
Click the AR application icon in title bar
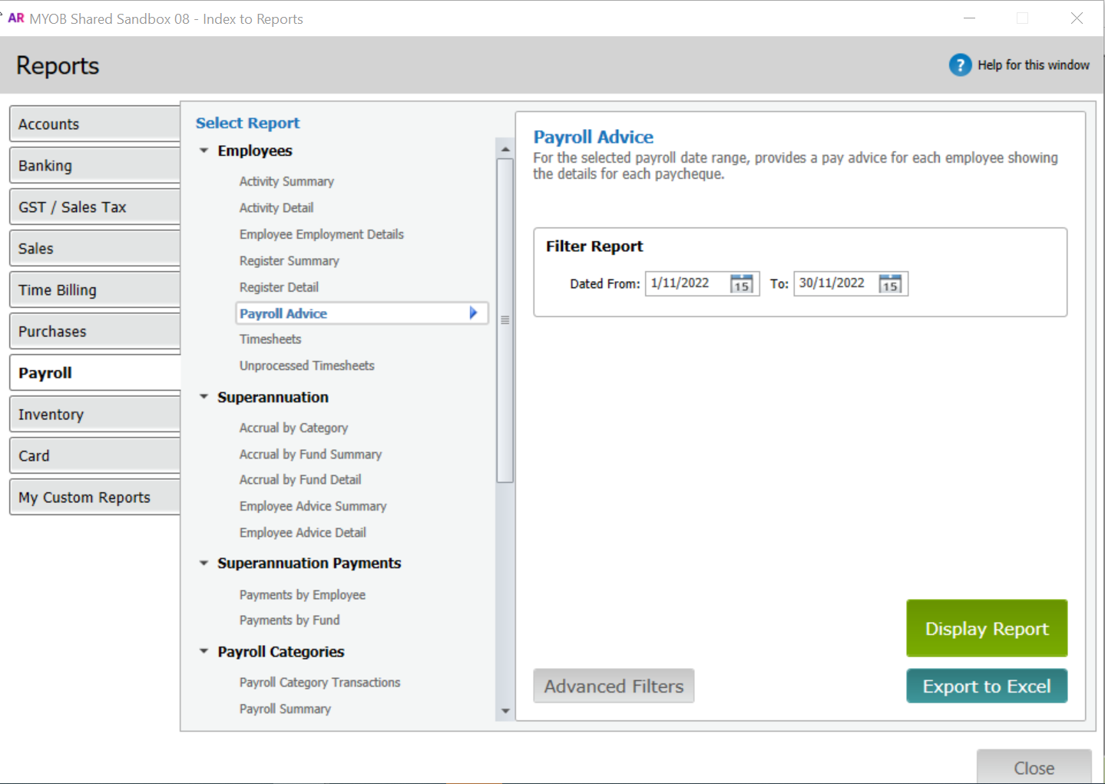(x=16, y=18)
